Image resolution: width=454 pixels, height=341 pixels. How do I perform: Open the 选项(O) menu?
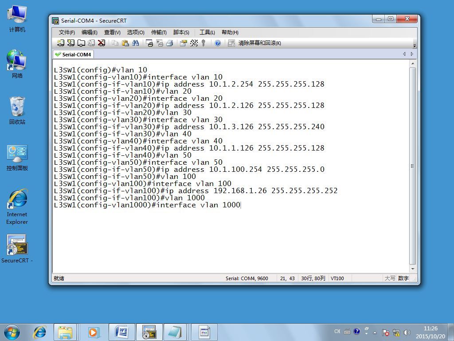click(x=136, y=32)
